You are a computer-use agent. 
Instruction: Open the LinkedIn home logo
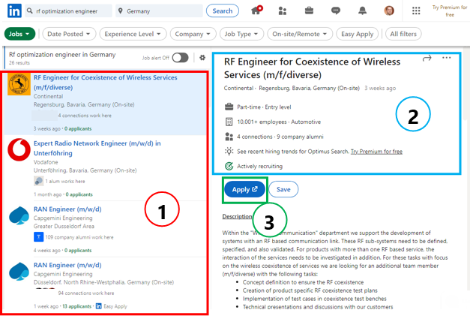(14, 11)
